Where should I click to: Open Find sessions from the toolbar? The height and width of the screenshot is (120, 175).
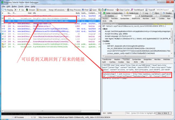pos(85,10)
